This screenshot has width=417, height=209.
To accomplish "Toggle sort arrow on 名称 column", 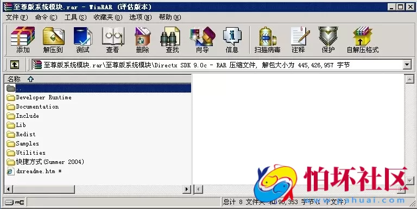I will tap(30, 79).
